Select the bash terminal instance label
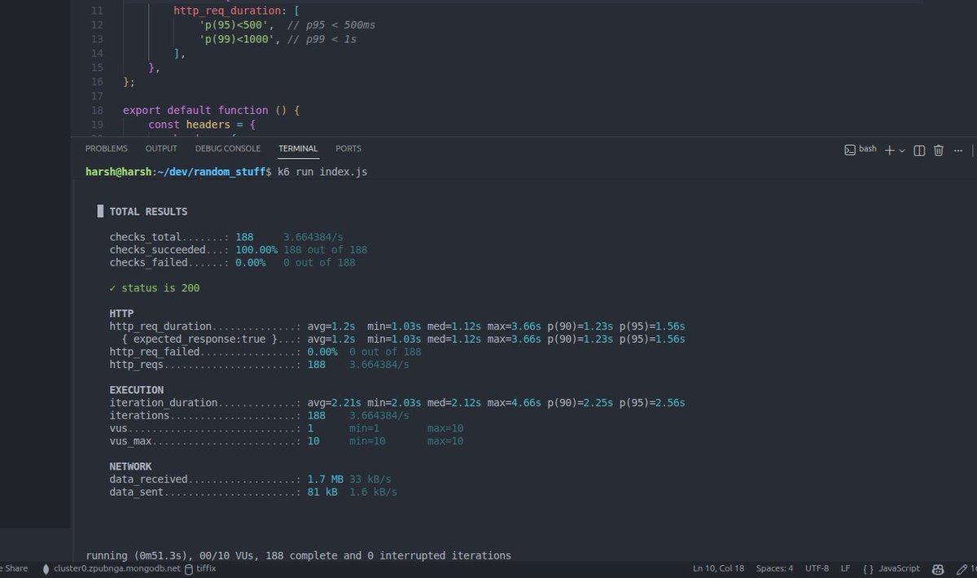The width and height of the screenshot is (977, 578). tap(860, 149)
